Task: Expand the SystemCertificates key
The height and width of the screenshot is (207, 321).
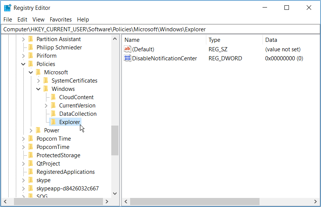Action: (x=38, y=81)
